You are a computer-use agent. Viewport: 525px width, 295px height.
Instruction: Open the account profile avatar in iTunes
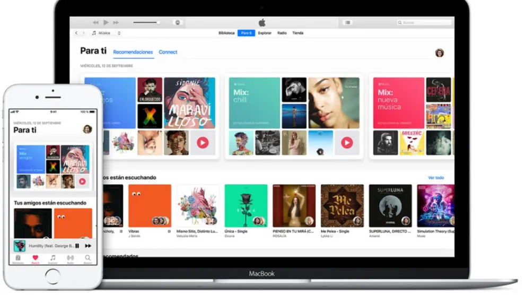(x=439, y=53)
